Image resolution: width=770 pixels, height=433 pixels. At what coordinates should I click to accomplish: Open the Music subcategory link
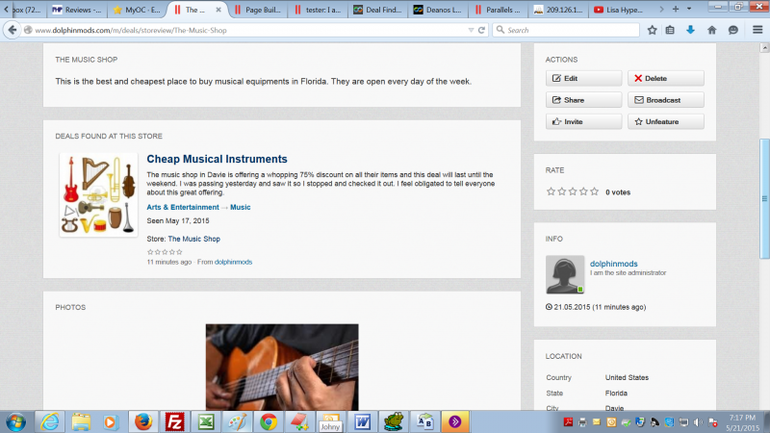240,207
